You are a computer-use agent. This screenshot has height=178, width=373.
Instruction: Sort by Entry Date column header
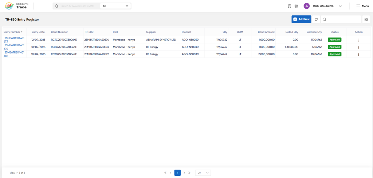pos(38,32)
